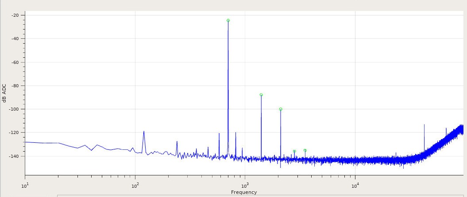The image size is (467, 197).
Task: Select the green marker near -88 dB
Action: coord(261,95)
